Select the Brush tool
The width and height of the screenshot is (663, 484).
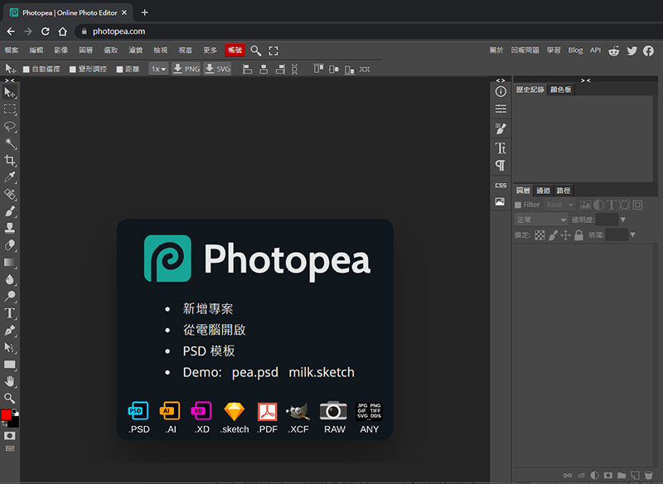click(10, 211)
